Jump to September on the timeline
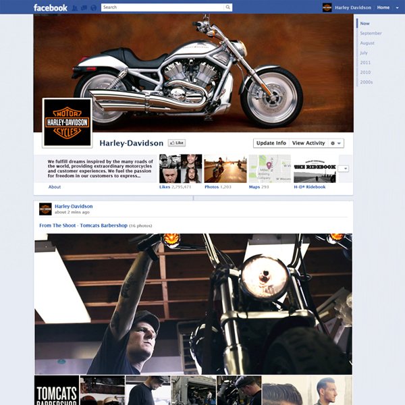Viewport: 405px width, 405px height. click(x=371, y=33)
